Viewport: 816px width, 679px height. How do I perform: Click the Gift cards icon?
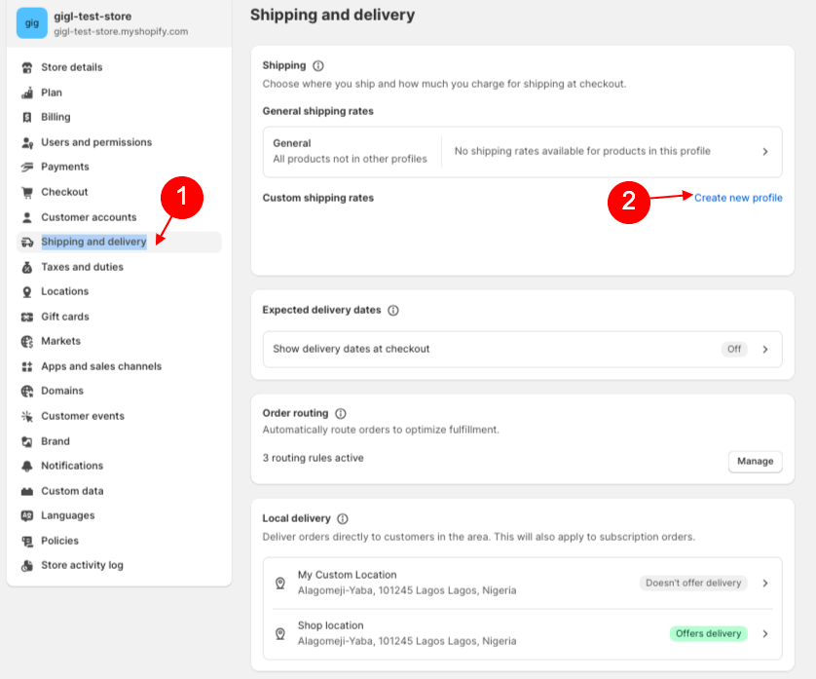click(27, 317)
